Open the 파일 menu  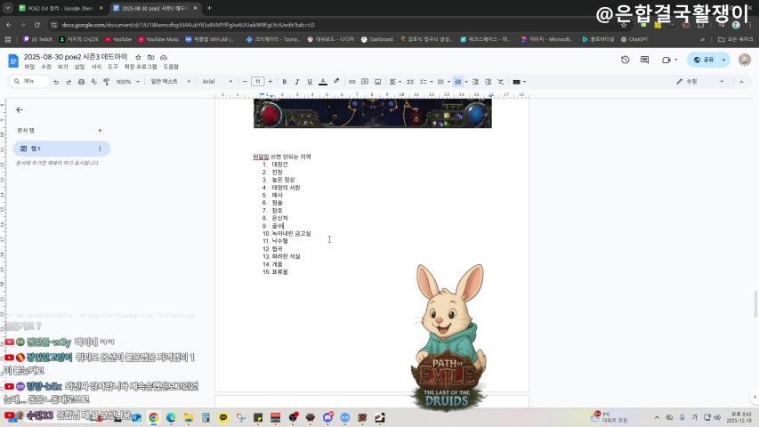point(29,67)
